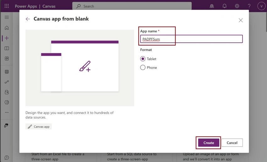Viewport: 267px width, 162px height.
Task: Open the user account avatar menu
Action: tap(261, 6)
